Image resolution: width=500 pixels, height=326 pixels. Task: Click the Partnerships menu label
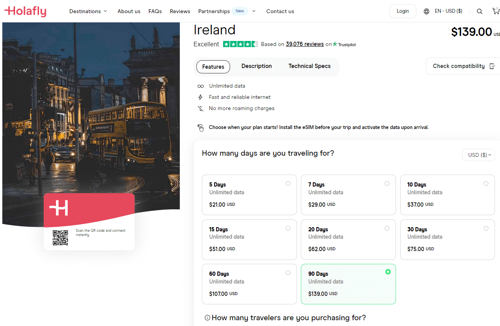214,11
